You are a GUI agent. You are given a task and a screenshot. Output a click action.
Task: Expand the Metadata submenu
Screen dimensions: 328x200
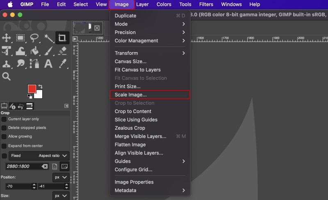(x=150, y=191)
